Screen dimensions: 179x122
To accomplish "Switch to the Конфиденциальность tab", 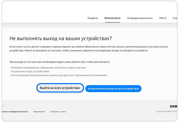I will pyautogui.click(x=140, y=18).
